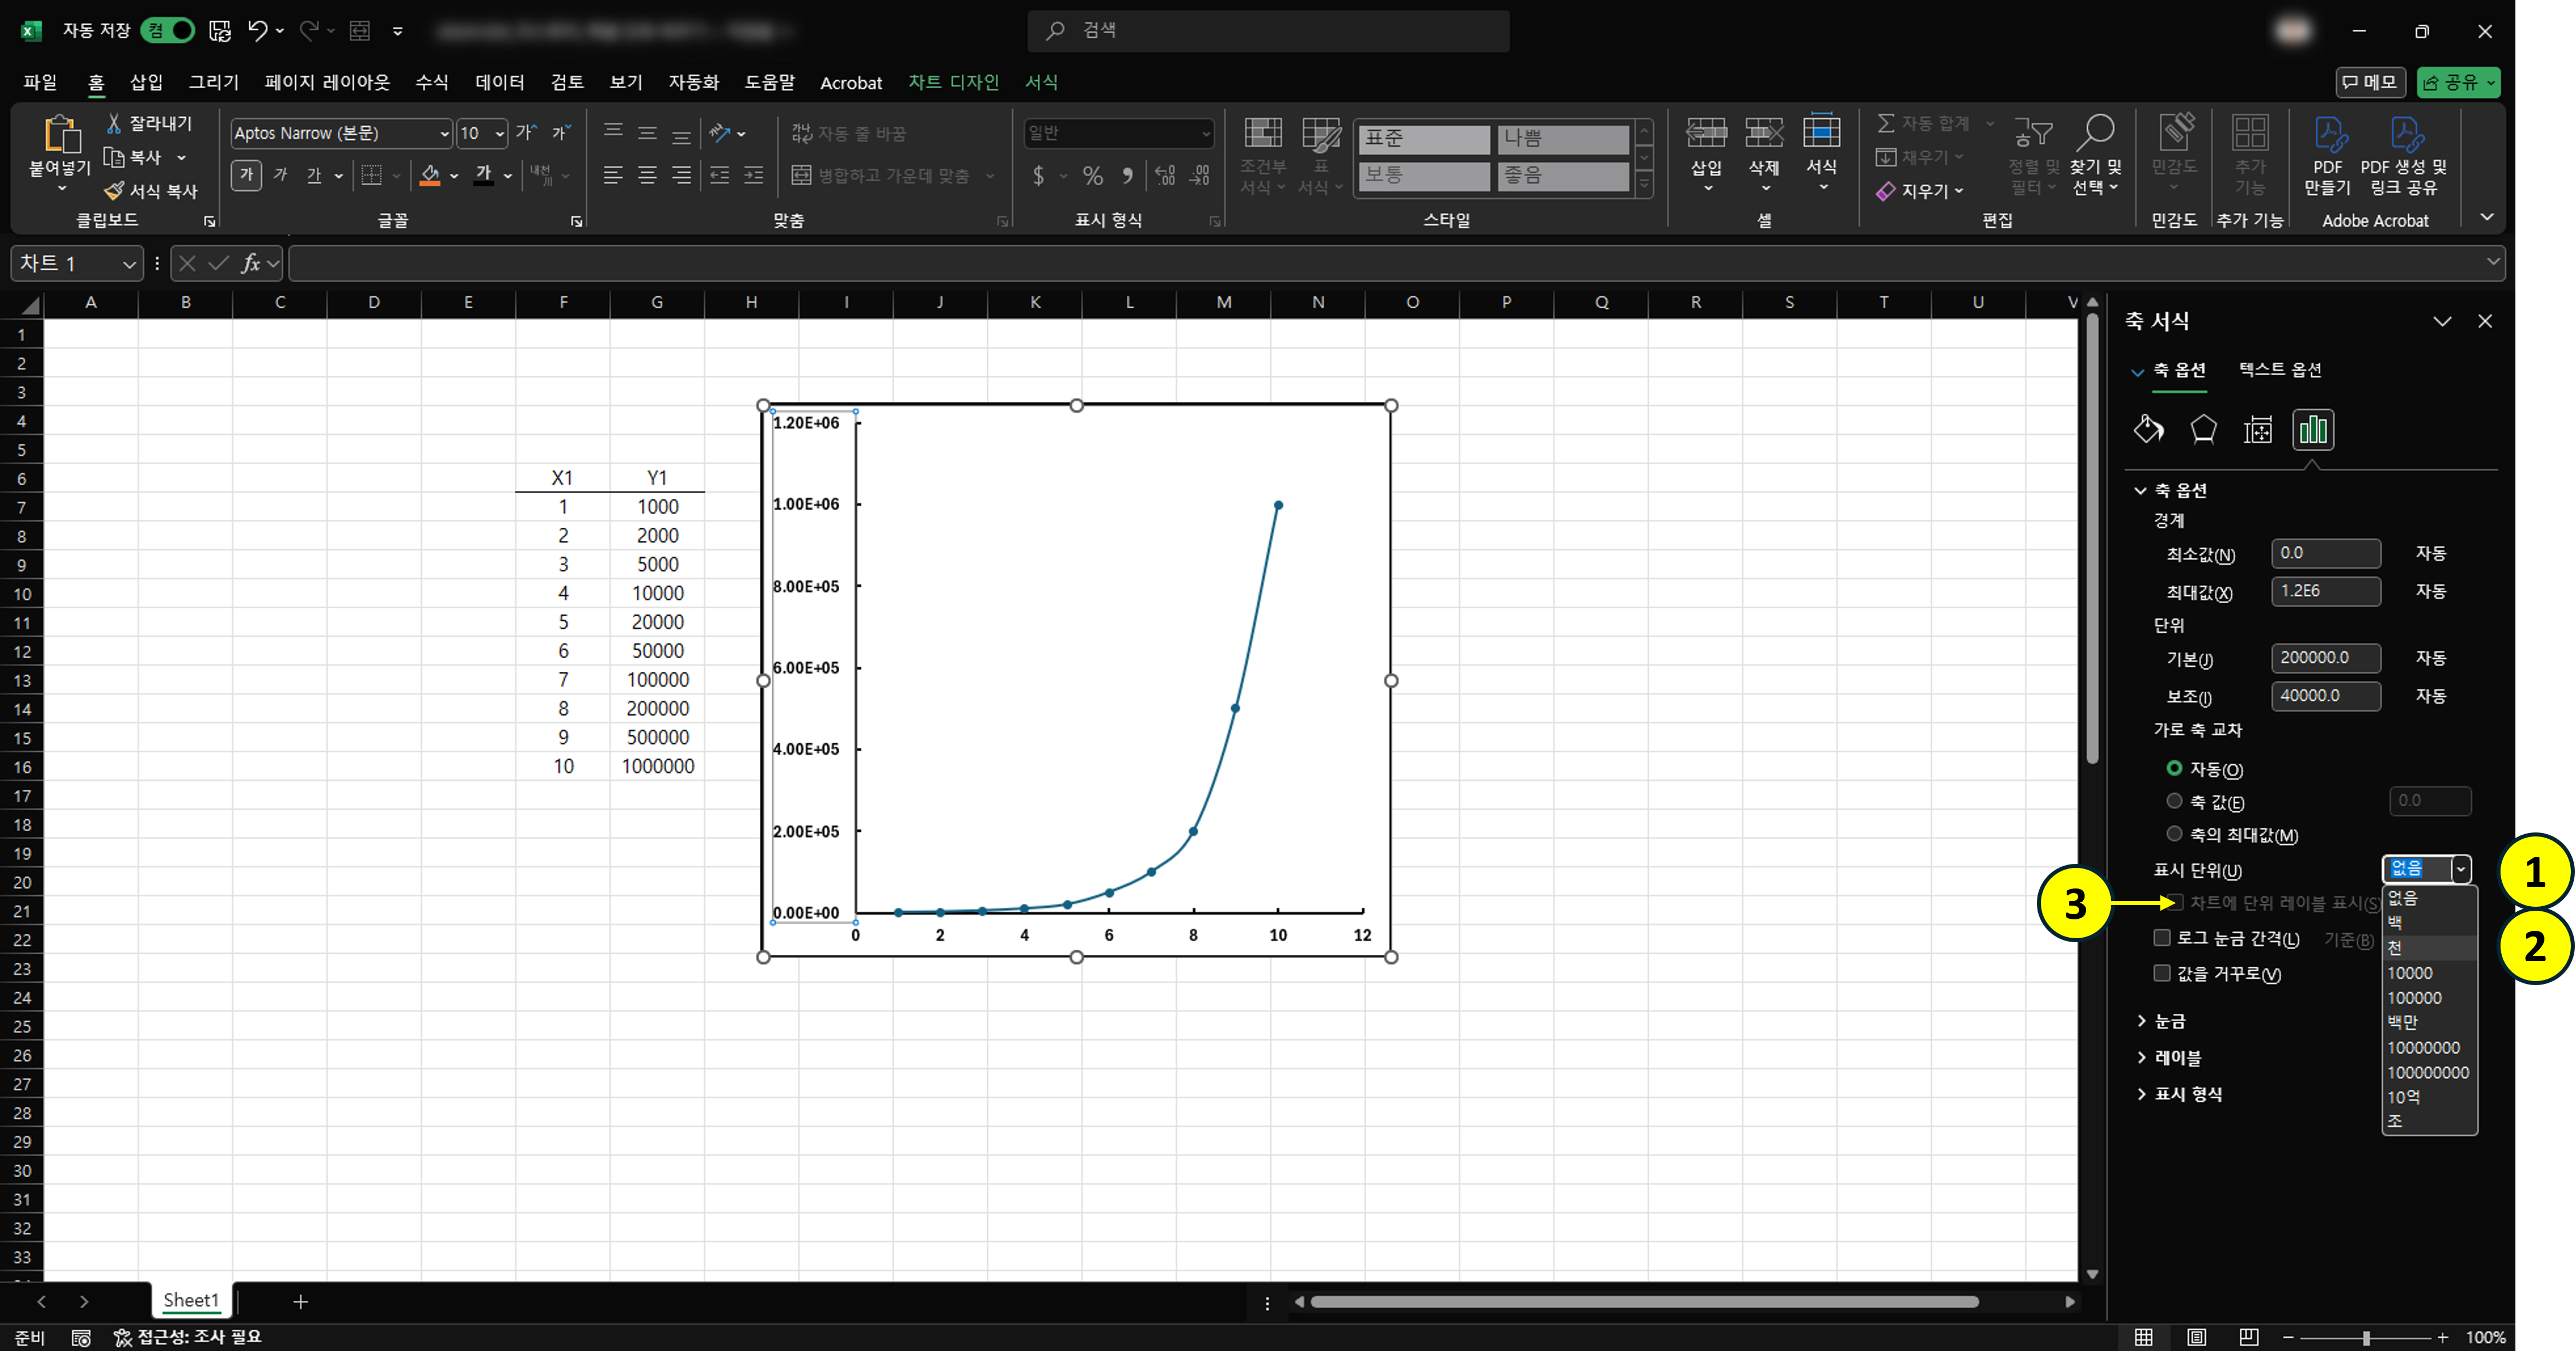Toggle the AutoSave switch
Image resolution: width=2576 pixels, height=1351 pixels.
pos(168,31)
